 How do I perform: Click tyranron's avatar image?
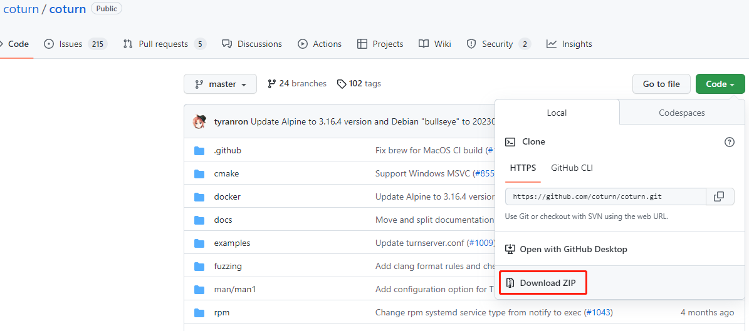pyautogui.click(x=199, y=121)
